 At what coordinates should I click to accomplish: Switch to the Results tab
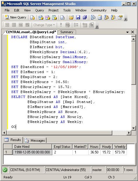pos(13,140)
